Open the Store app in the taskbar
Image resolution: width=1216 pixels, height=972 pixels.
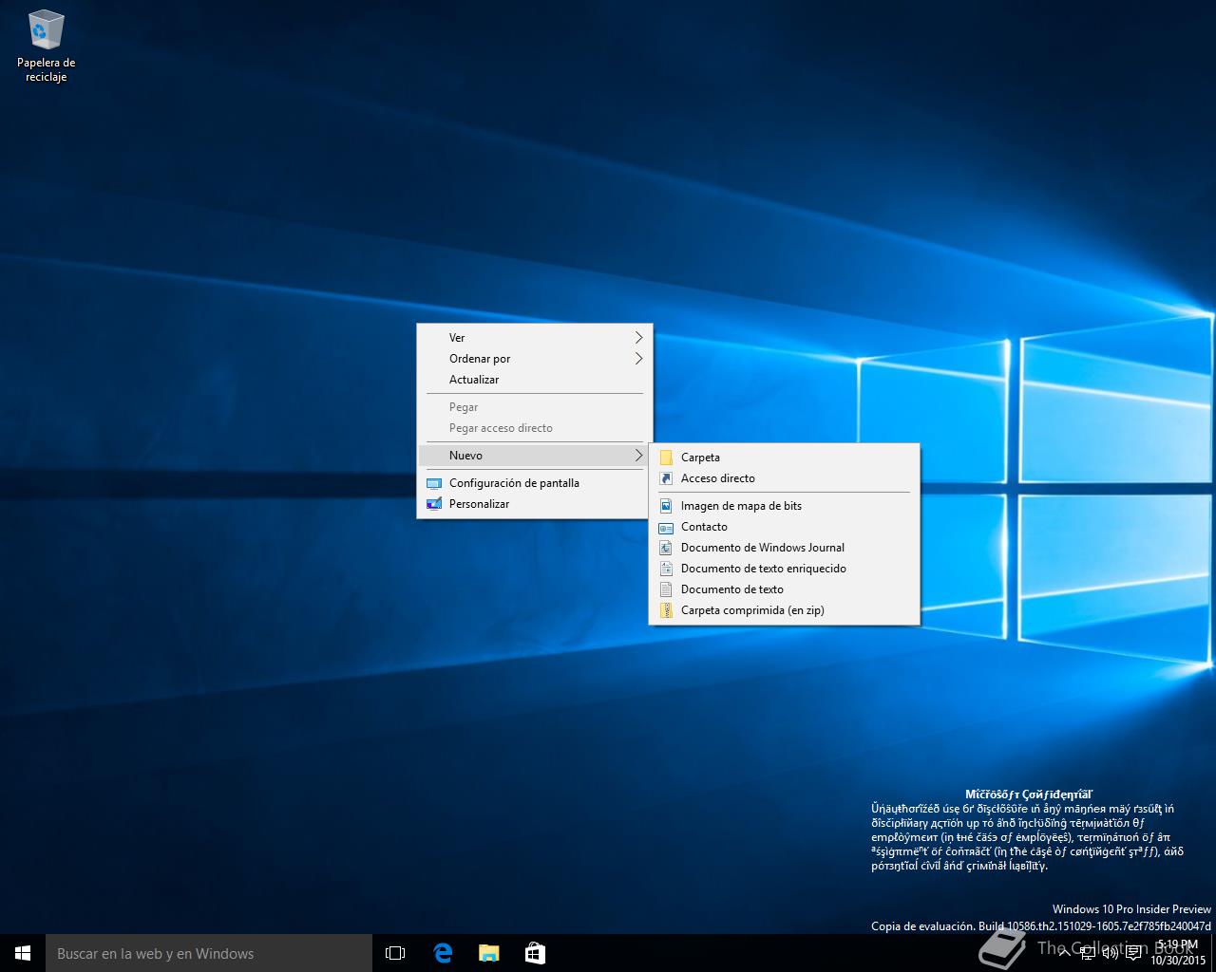[535, 953]
